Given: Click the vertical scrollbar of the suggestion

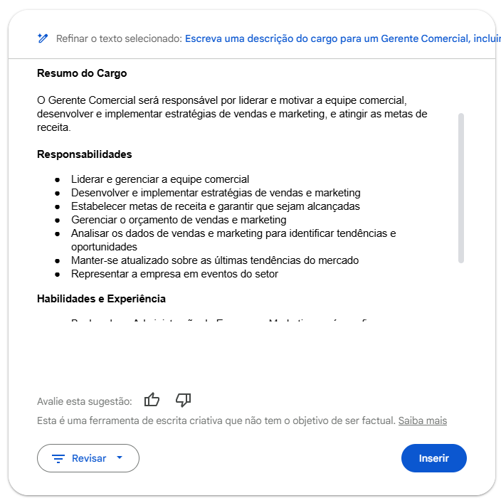Looking at the screenshot, I should [x=461, y=188].
